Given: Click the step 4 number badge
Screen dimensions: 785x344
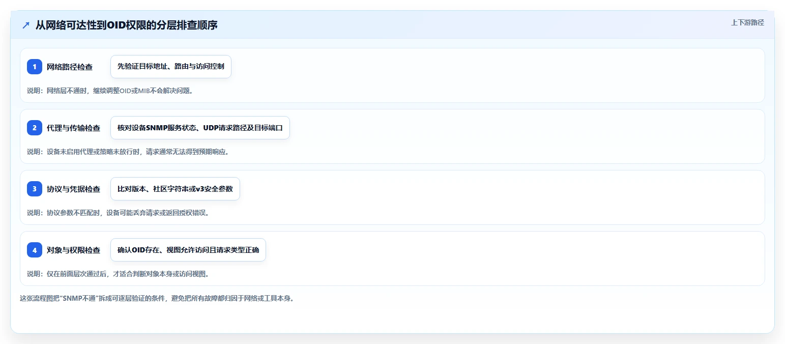Looking at the screenshot, I should (x=35, y=250).
